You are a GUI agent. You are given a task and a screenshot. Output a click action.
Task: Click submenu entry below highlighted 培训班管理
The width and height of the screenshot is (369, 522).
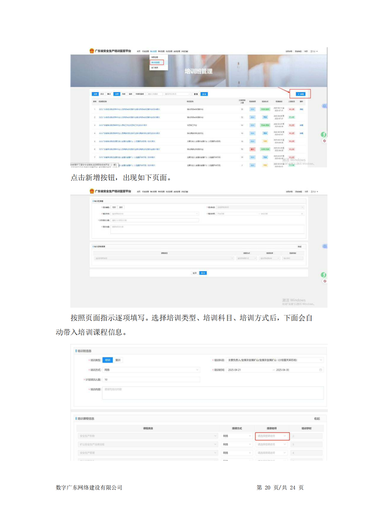[x=155, y=68]
